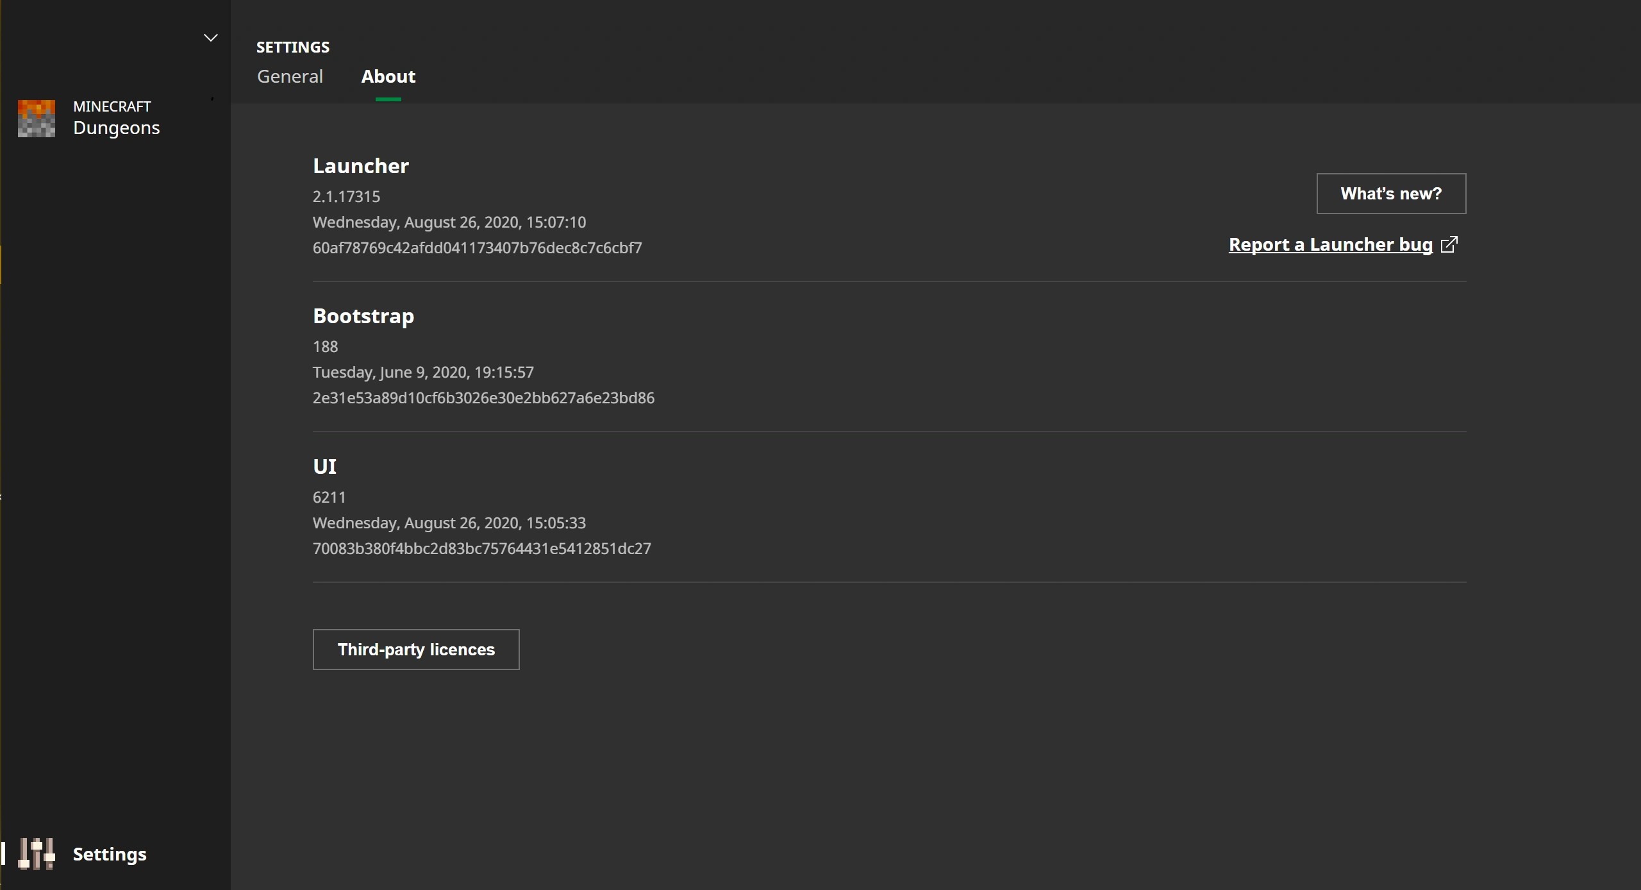This screenshot has width=1641, height=890.
Task: Click the Launcher version number 2.1.17315
Action: 346,197
